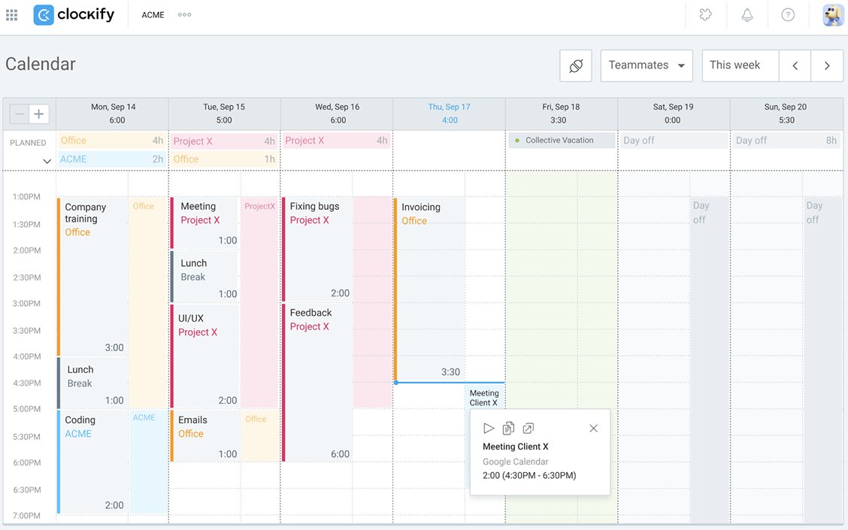Viewport: 848px width, 530px height.
Task: Open the user profile avatar
Action: pyautogui.click(x=833, y=15)
